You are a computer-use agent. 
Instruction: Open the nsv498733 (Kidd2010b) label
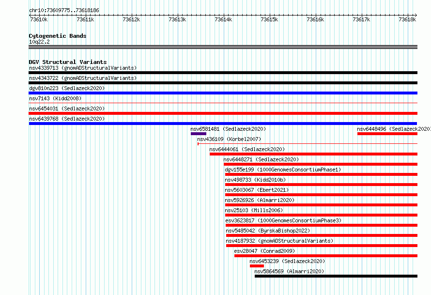coord(255,180)
